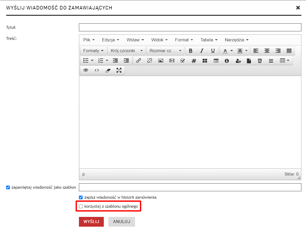Open the source code view icon

[x=97, y=70]
